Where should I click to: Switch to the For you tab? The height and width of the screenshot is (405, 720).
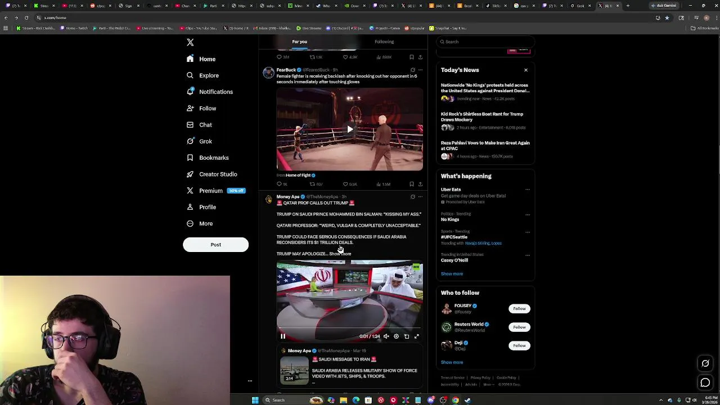click(x=300, y=42)
